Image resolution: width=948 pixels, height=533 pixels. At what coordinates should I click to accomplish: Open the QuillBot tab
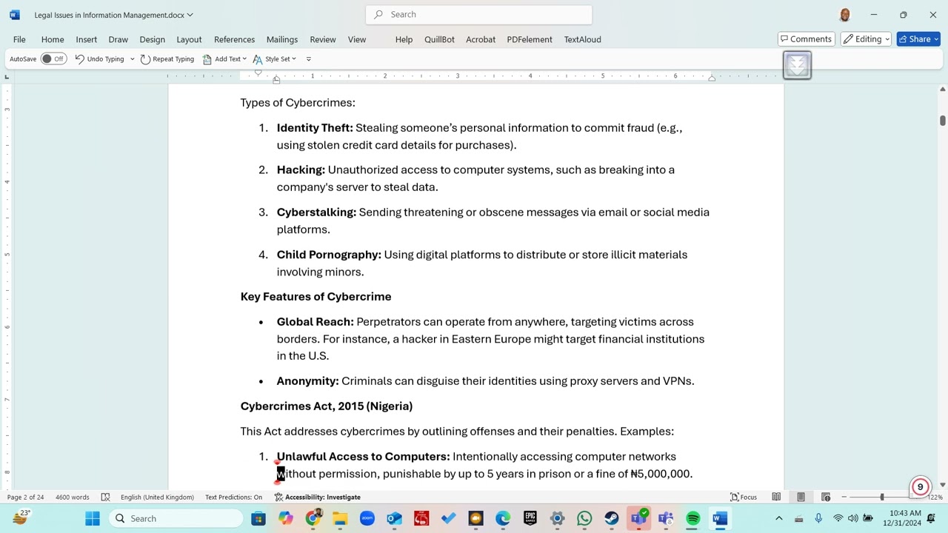(x=439, y=39)
